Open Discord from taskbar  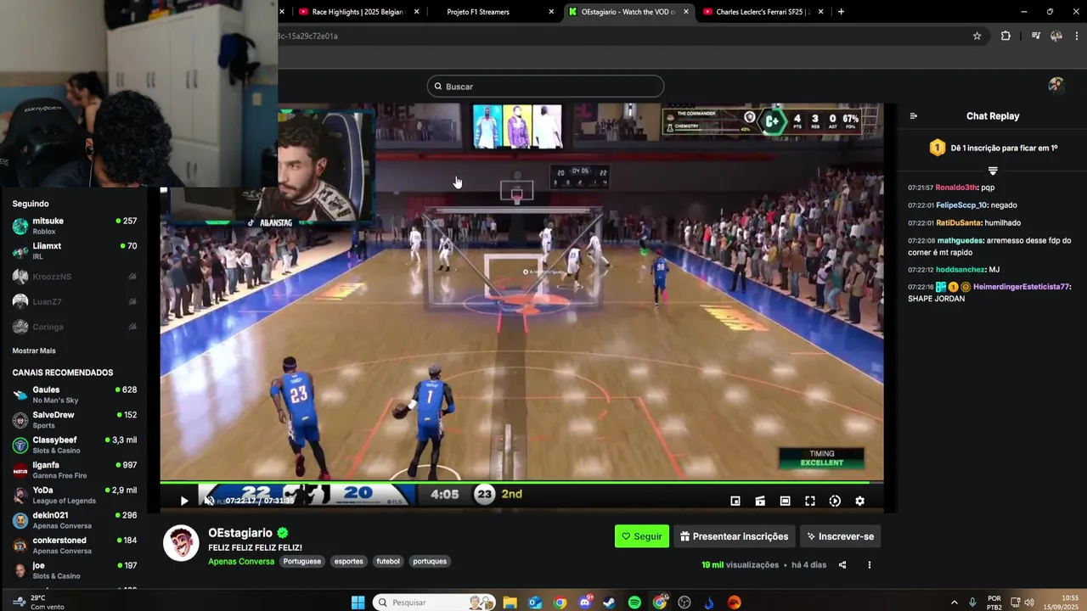pyautogui.click(x=585, y=603)
